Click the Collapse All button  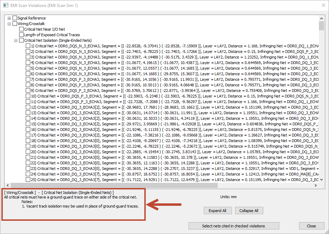coord(249,210)
